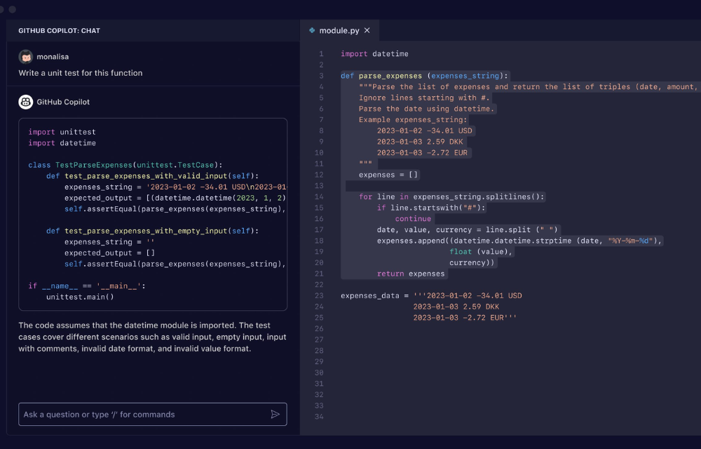The image size is (701, 449).
Task: Click 'Write a unit test' user message
Action: tap(81, 73)
